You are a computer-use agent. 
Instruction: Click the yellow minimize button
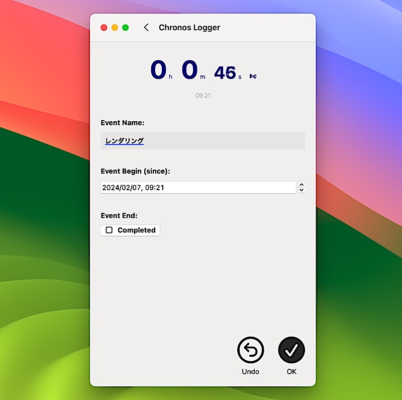pos(115,27)
